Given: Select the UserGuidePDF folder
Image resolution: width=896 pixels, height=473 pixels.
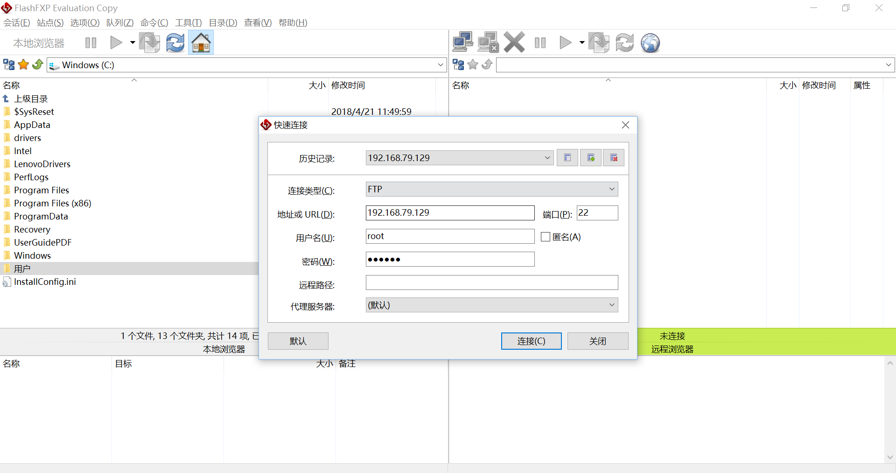Looking at the screenshot, I should [42, 242].
